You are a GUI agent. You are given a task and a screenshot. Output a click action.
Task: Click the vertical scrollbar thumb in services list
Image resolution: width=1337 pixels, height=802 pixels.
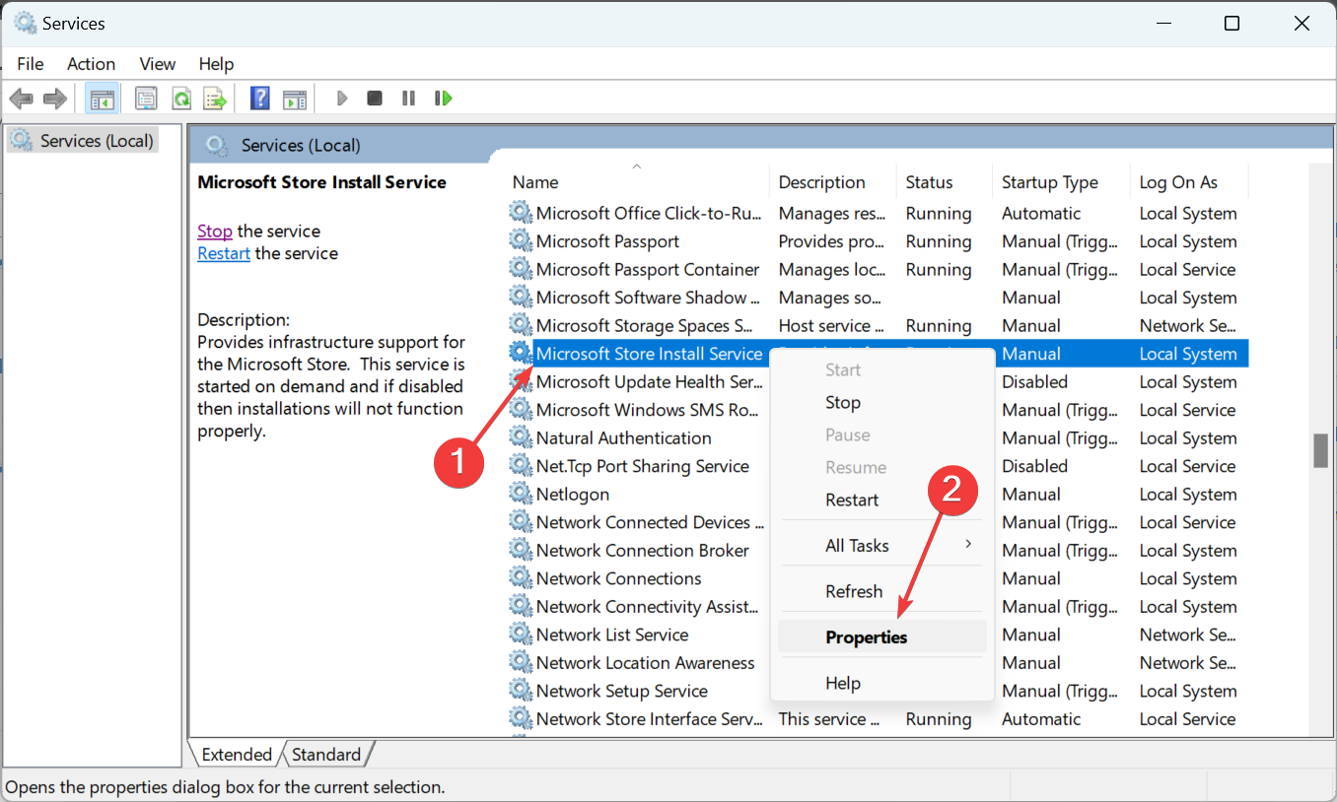(x=1320, y=450)
